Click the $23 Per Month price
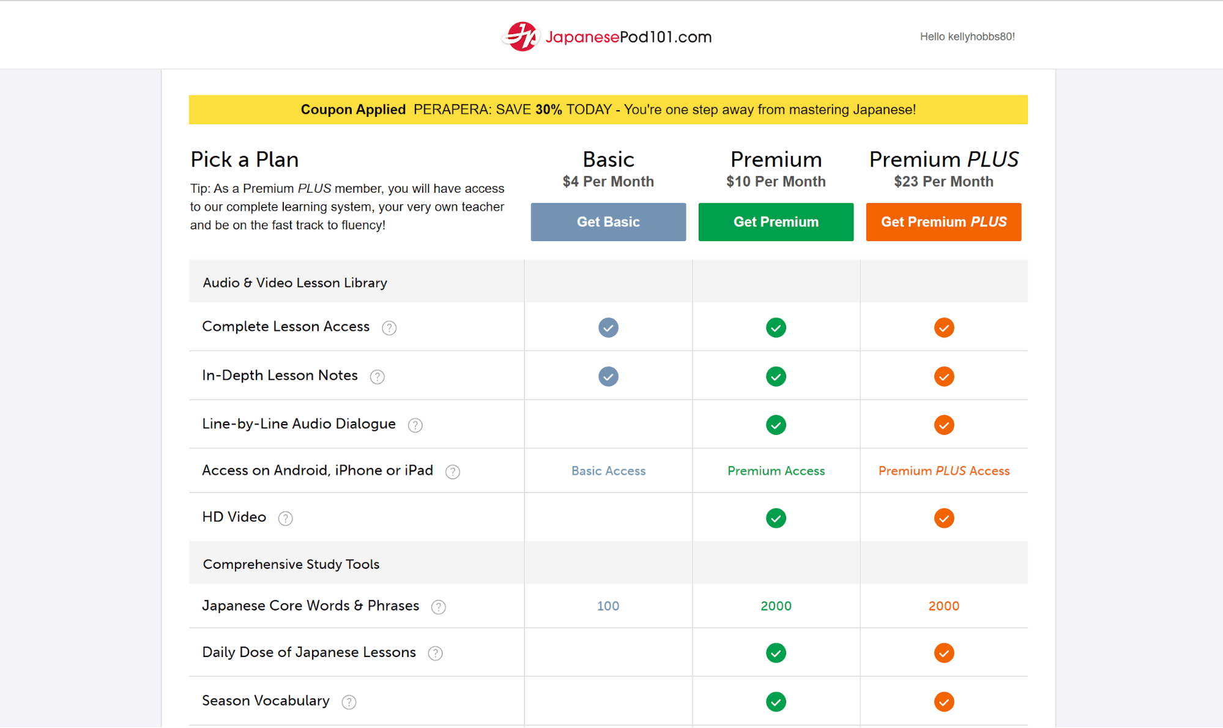The image size is (1223, 728). coord(943,182)
